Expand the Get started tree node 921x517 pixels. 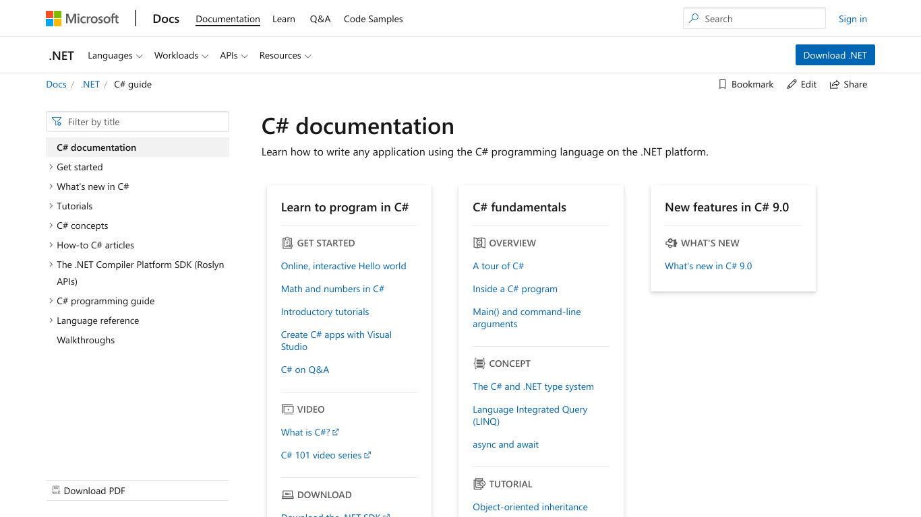[x=51, y=167]
